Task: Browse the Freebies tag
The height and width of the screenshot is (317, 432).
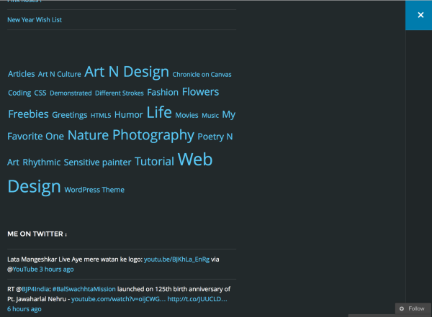Action: pyautogui.click(x=28, y=114)
